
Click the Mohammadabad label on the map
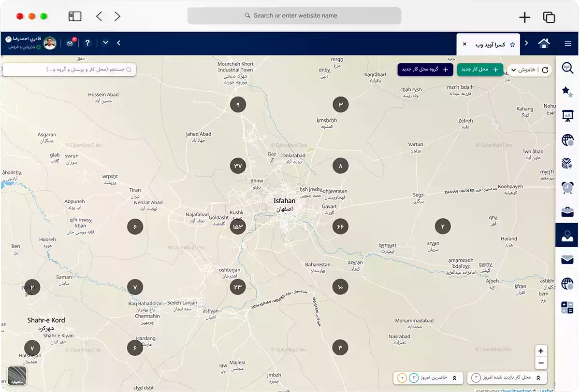(414, 321)
